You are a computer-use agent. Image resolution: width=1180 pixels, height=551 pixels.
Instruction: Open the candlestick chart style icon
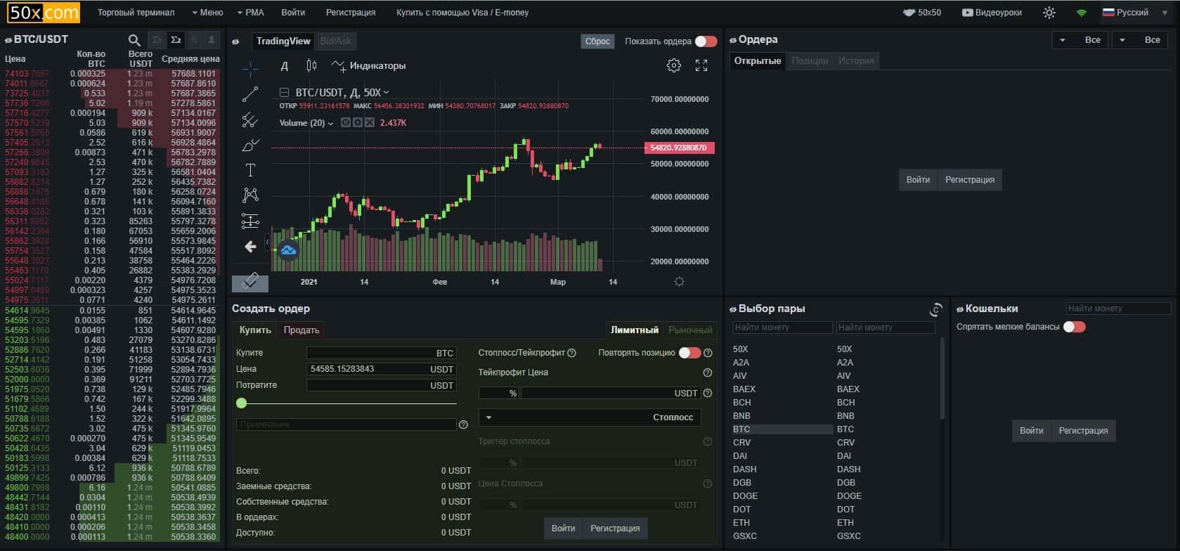311,65
